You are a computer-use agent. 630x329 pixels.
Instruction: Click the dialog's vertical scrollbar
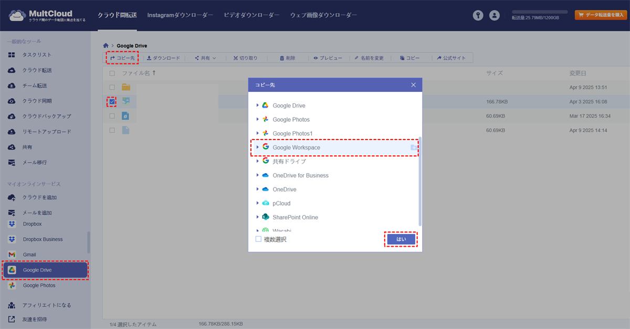coord(419,181)
